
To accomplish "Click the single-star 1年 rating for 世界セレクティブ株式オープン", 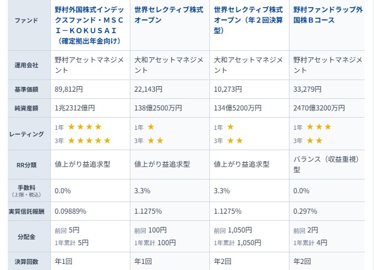I will [151, 127].
